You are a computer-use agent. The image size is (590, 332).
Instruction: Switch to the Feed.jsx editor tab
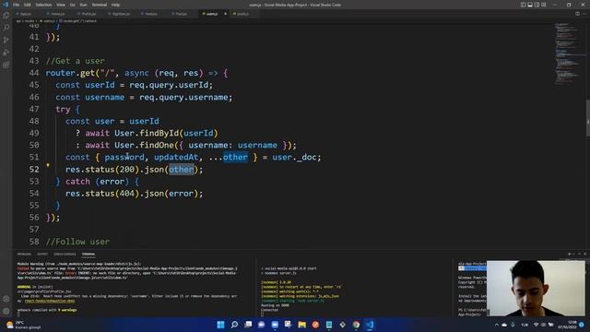[x=150, y=14]
